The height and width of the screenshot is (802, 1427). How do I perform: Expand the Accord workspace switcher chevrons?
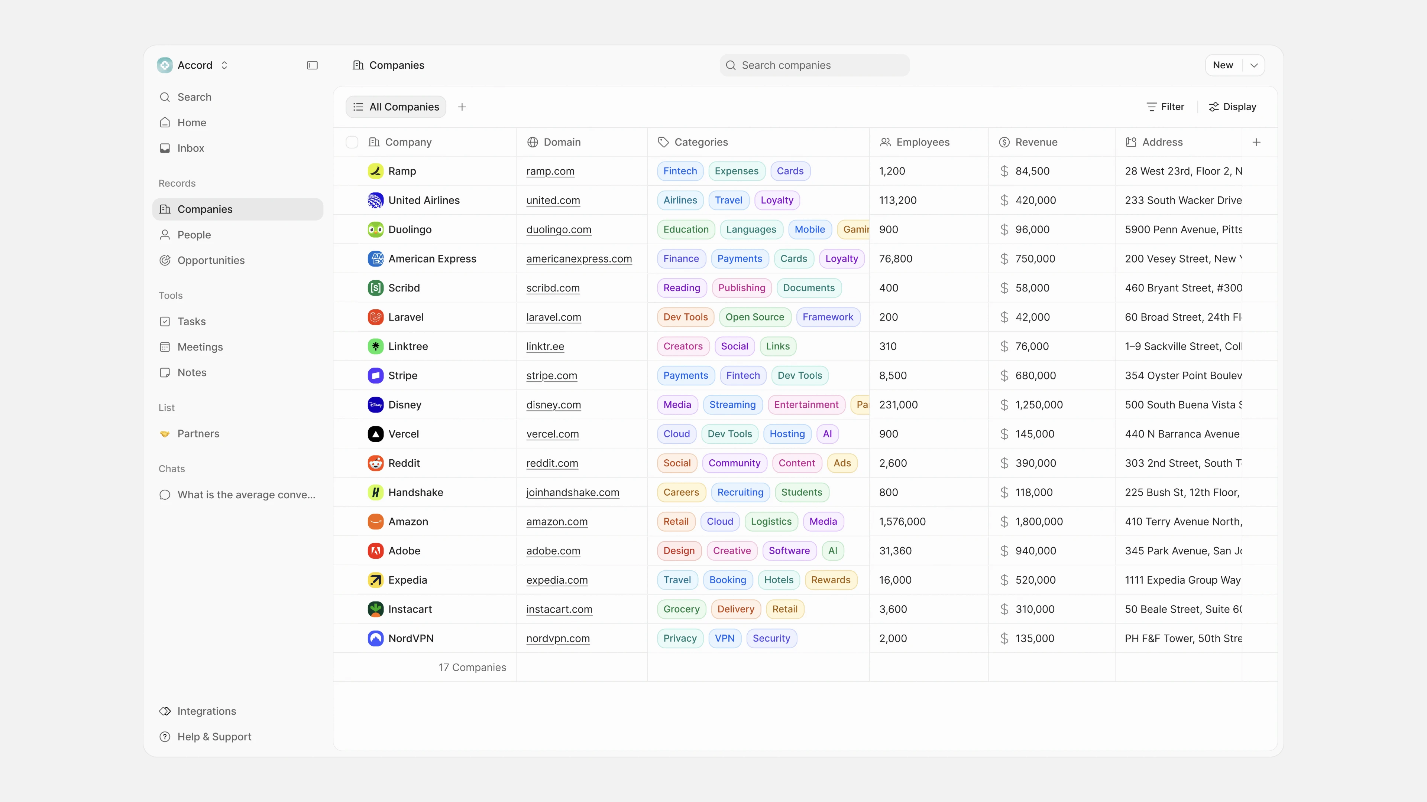point(224,65)
